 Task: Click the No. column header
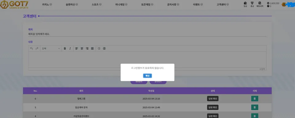35,91
